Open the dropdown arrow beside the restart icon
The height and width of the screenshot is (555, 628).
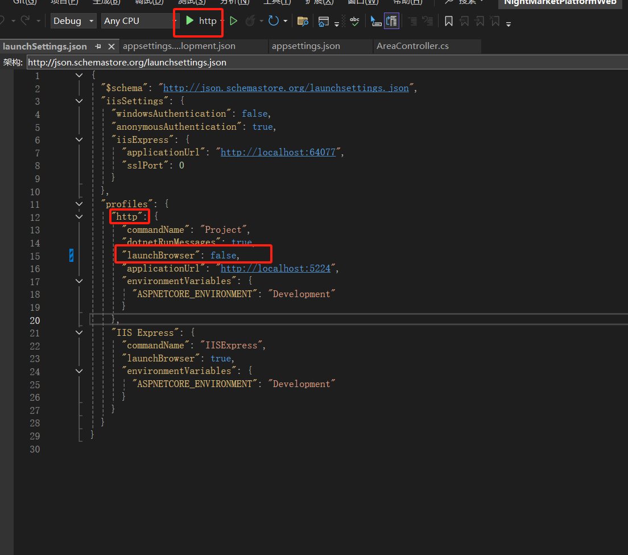(x=285, y=21)
